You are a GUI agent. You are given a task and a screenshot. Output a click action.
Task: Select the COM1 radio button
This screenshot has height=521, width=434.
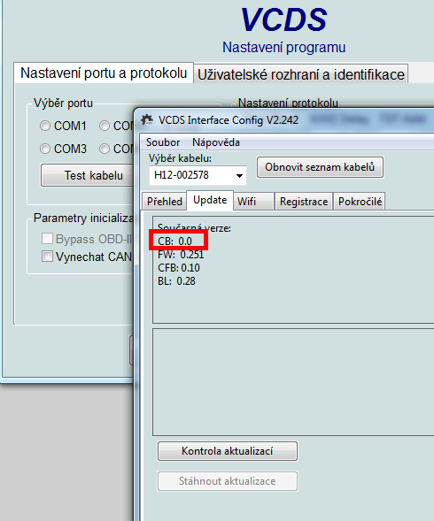coord(45,126)
